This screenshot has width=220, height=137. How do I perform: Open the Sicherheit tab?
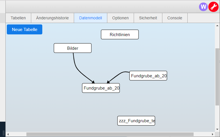[148, 18]
